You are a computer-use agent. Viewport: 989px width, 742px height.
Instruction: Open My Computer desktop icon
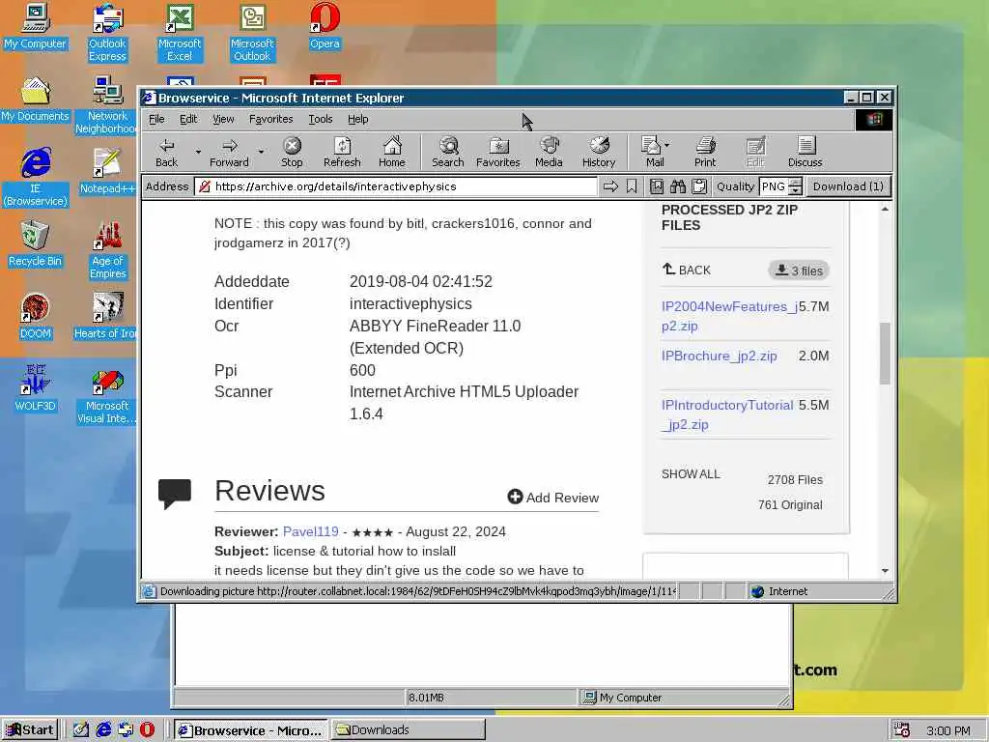(x=36, y=26)
